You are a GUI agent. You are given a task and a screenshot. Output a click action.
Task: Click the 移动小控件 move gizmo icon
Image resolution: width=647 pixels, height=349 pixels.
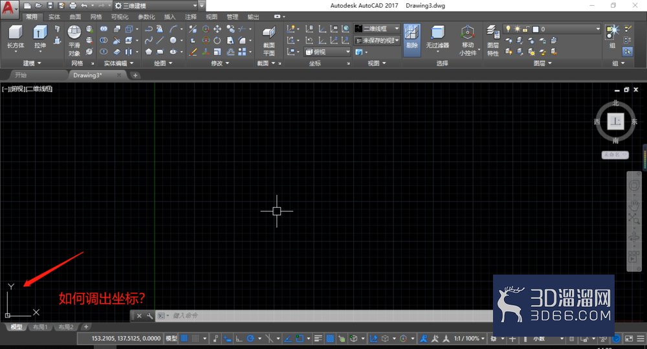pyautogui.click(x=468, y=41)
